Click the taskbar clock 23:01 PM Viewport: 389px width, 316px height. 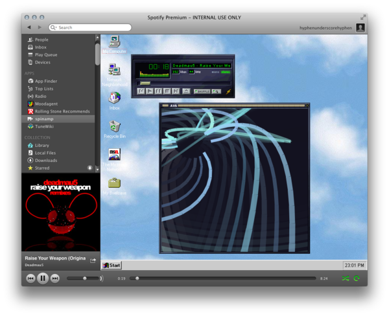pos(354,265)
